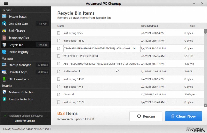Image resolution: width=207 pixels, height=133 pixels.
Task: Click the Invalid Registry icon
Action: click(4, 52)
